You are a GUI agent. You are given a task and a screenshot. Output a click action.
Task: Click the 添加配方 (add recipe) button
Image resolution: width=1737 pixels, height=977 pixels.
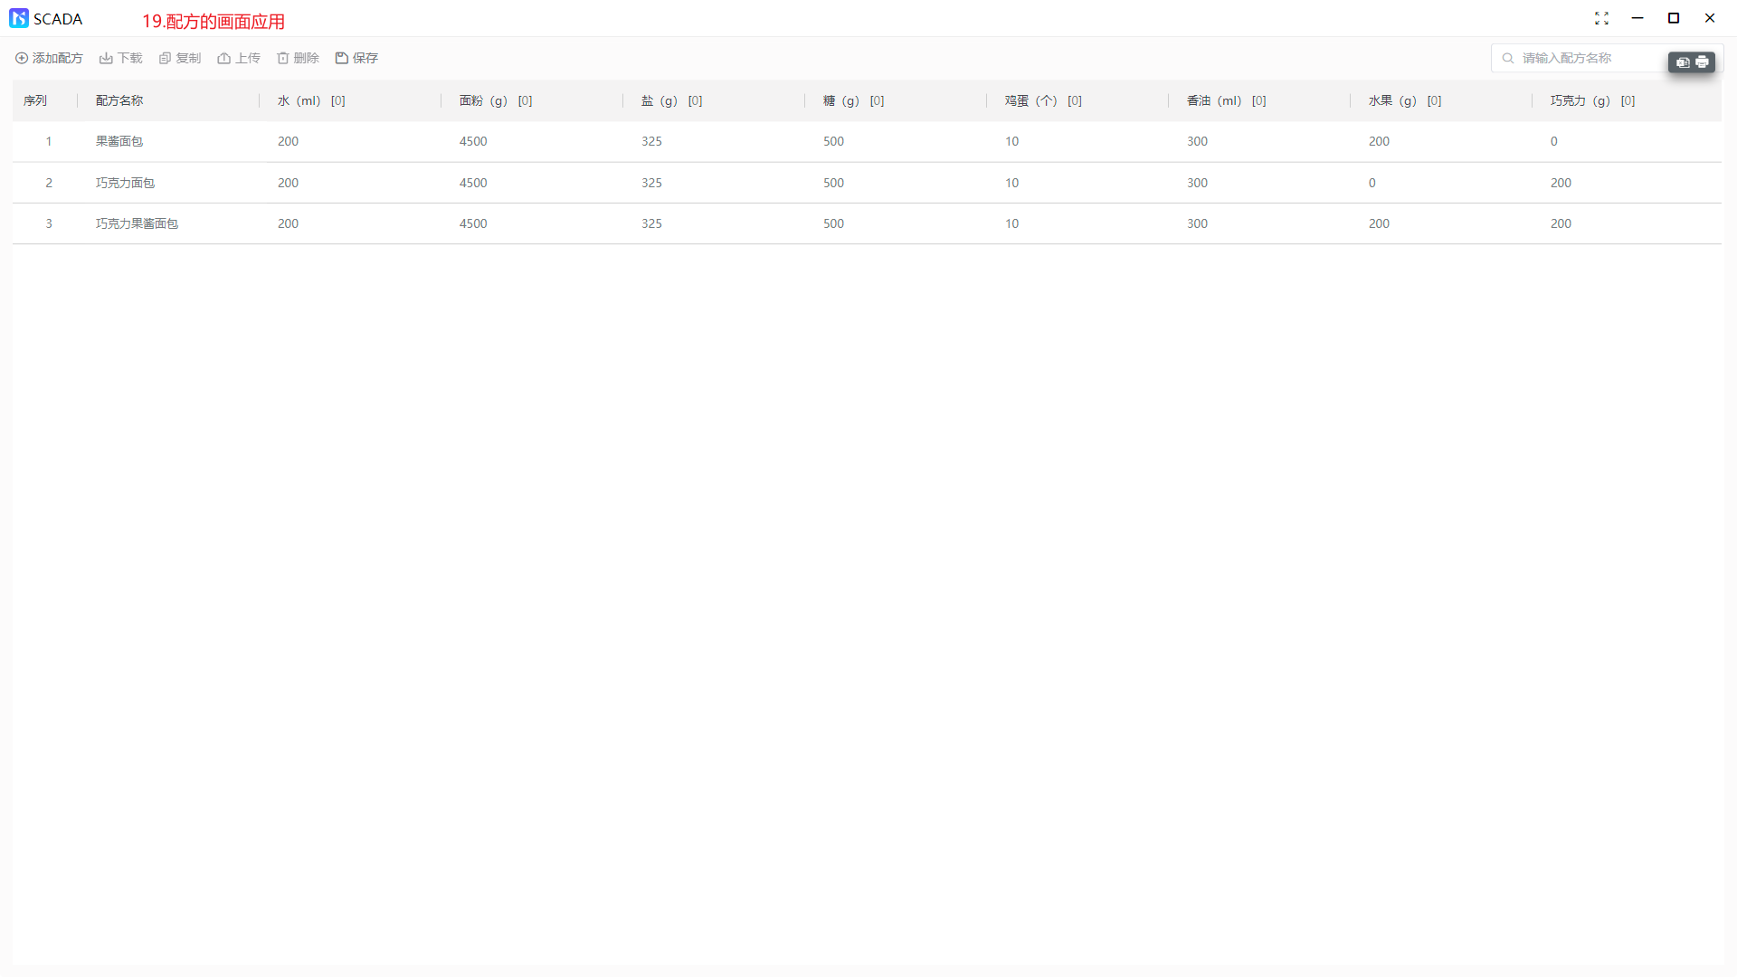click(49, 58)
